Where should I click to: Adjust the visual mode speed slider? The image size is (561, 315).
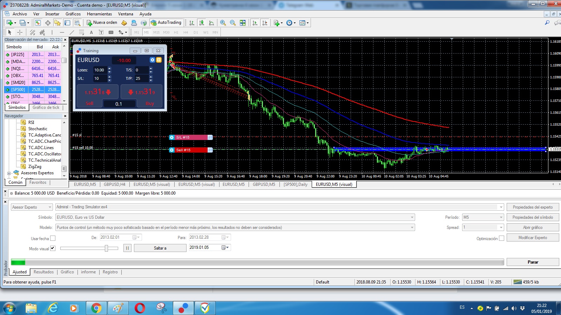click(x=106, y=248)
